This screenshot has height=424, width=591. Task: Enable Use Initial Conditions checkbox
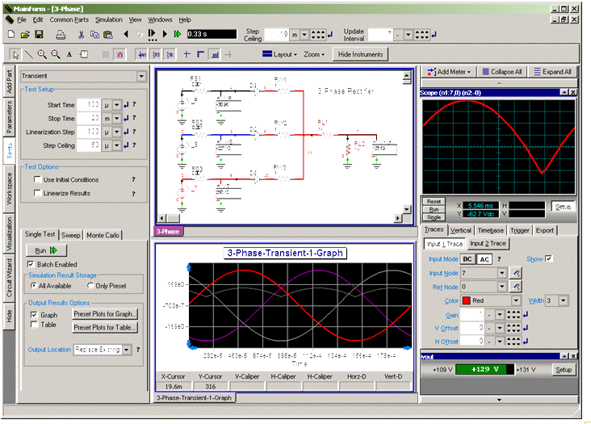(x=37, y=180)
